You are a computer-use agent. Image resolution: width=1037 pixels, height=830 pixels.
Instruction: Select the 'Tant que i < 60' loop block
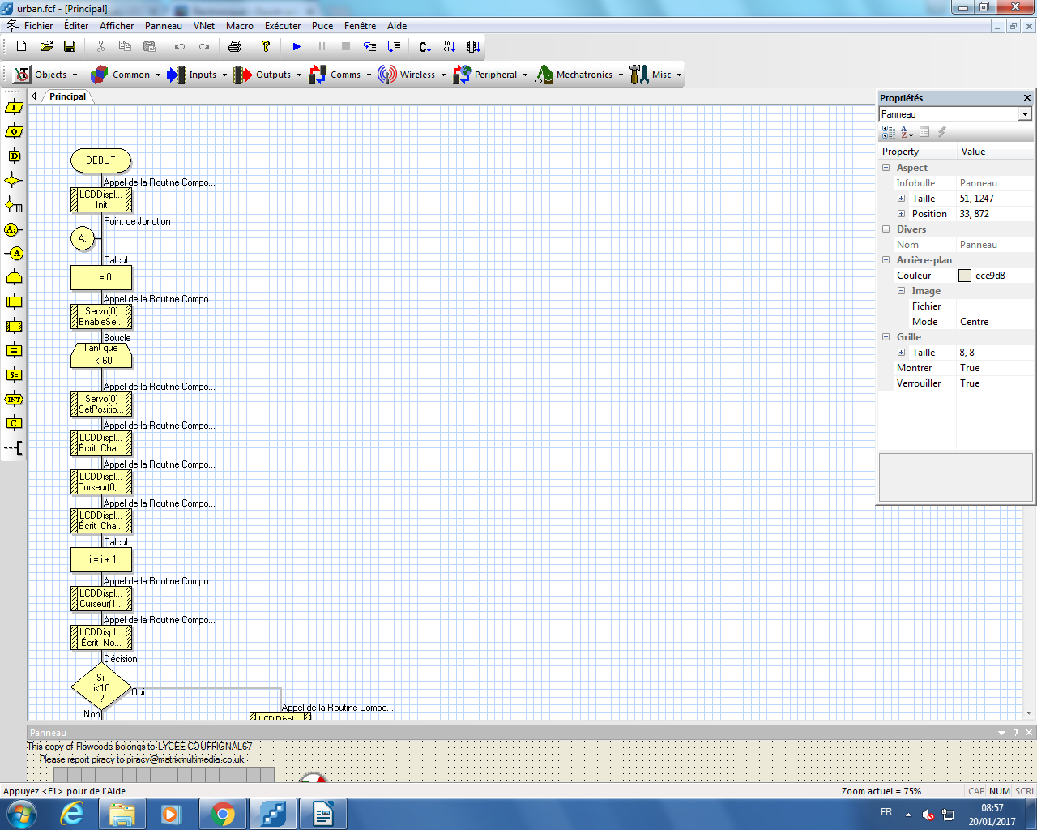click(x=101, y=355)
